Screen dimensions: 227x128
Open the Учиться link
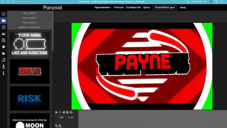tap(118, 7)
